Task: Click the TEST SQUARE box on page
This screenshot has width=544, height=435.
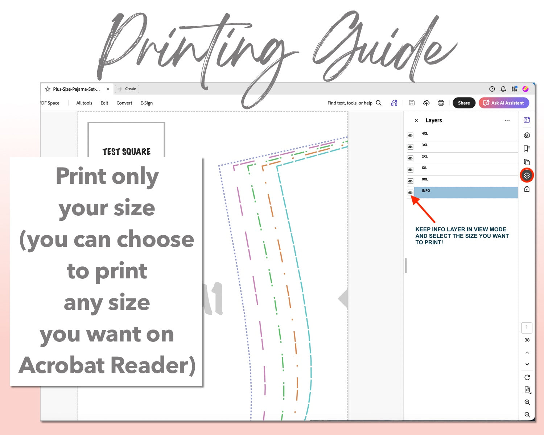Action: [x=126, y=140]
